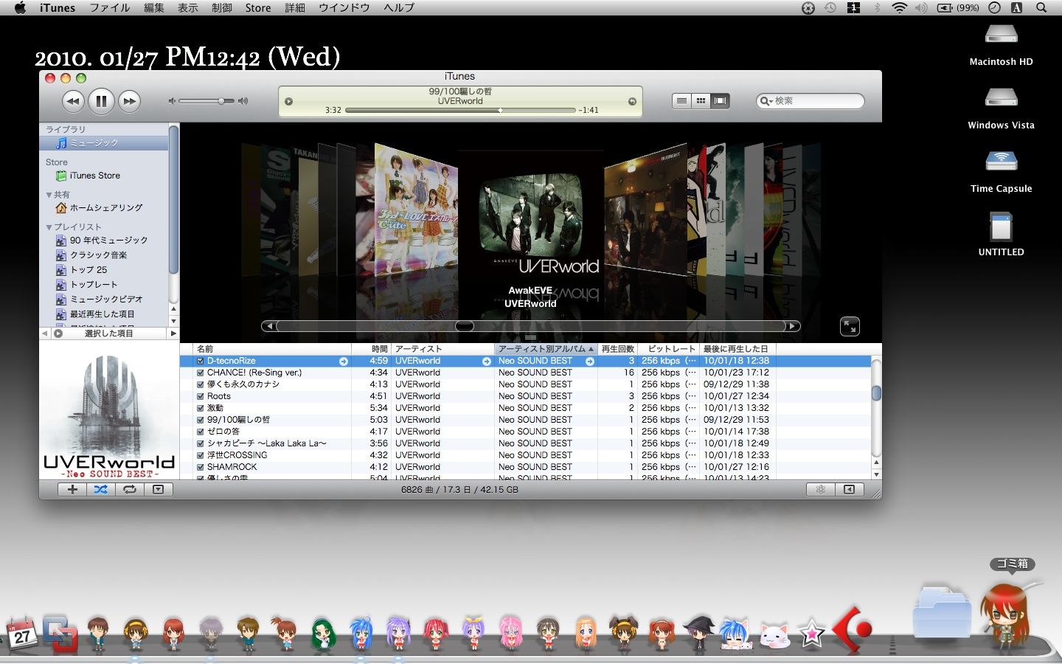The width and height of the screenshot is (1062, 664).
Task: Uncheck the Roots track checkbox
Action: tap(200, 396)
